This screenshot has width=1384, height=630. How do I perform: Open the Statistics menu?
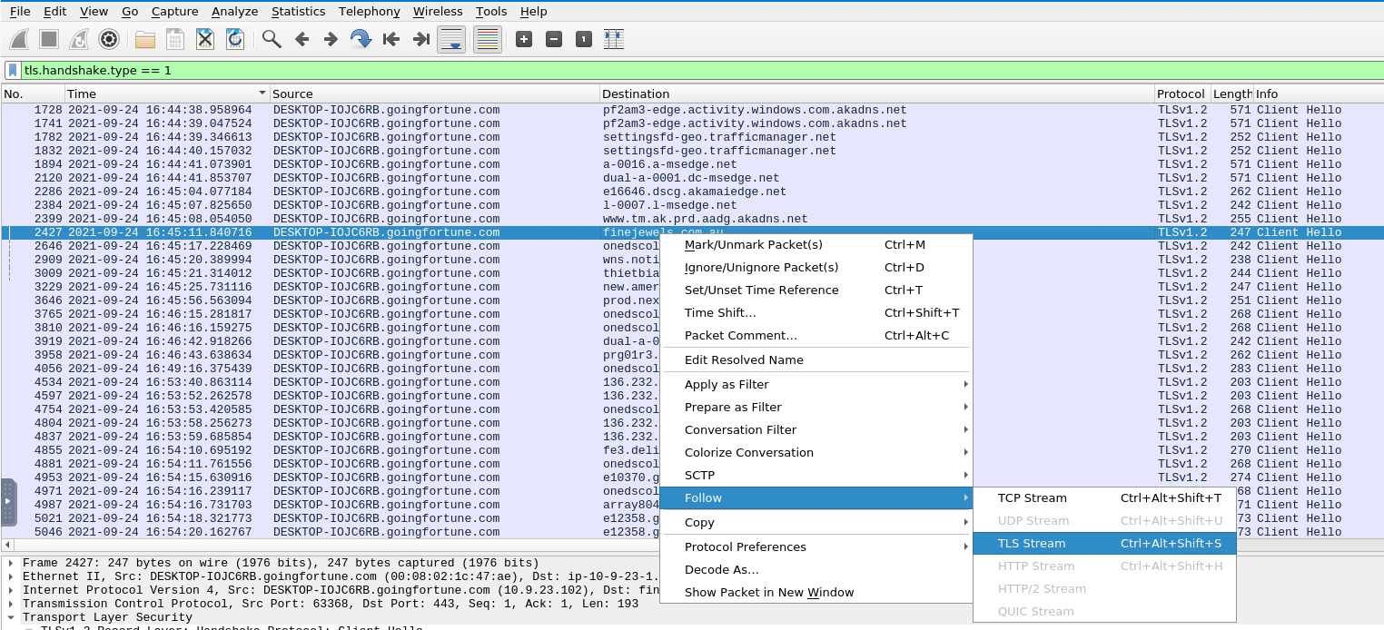point(298,11)
